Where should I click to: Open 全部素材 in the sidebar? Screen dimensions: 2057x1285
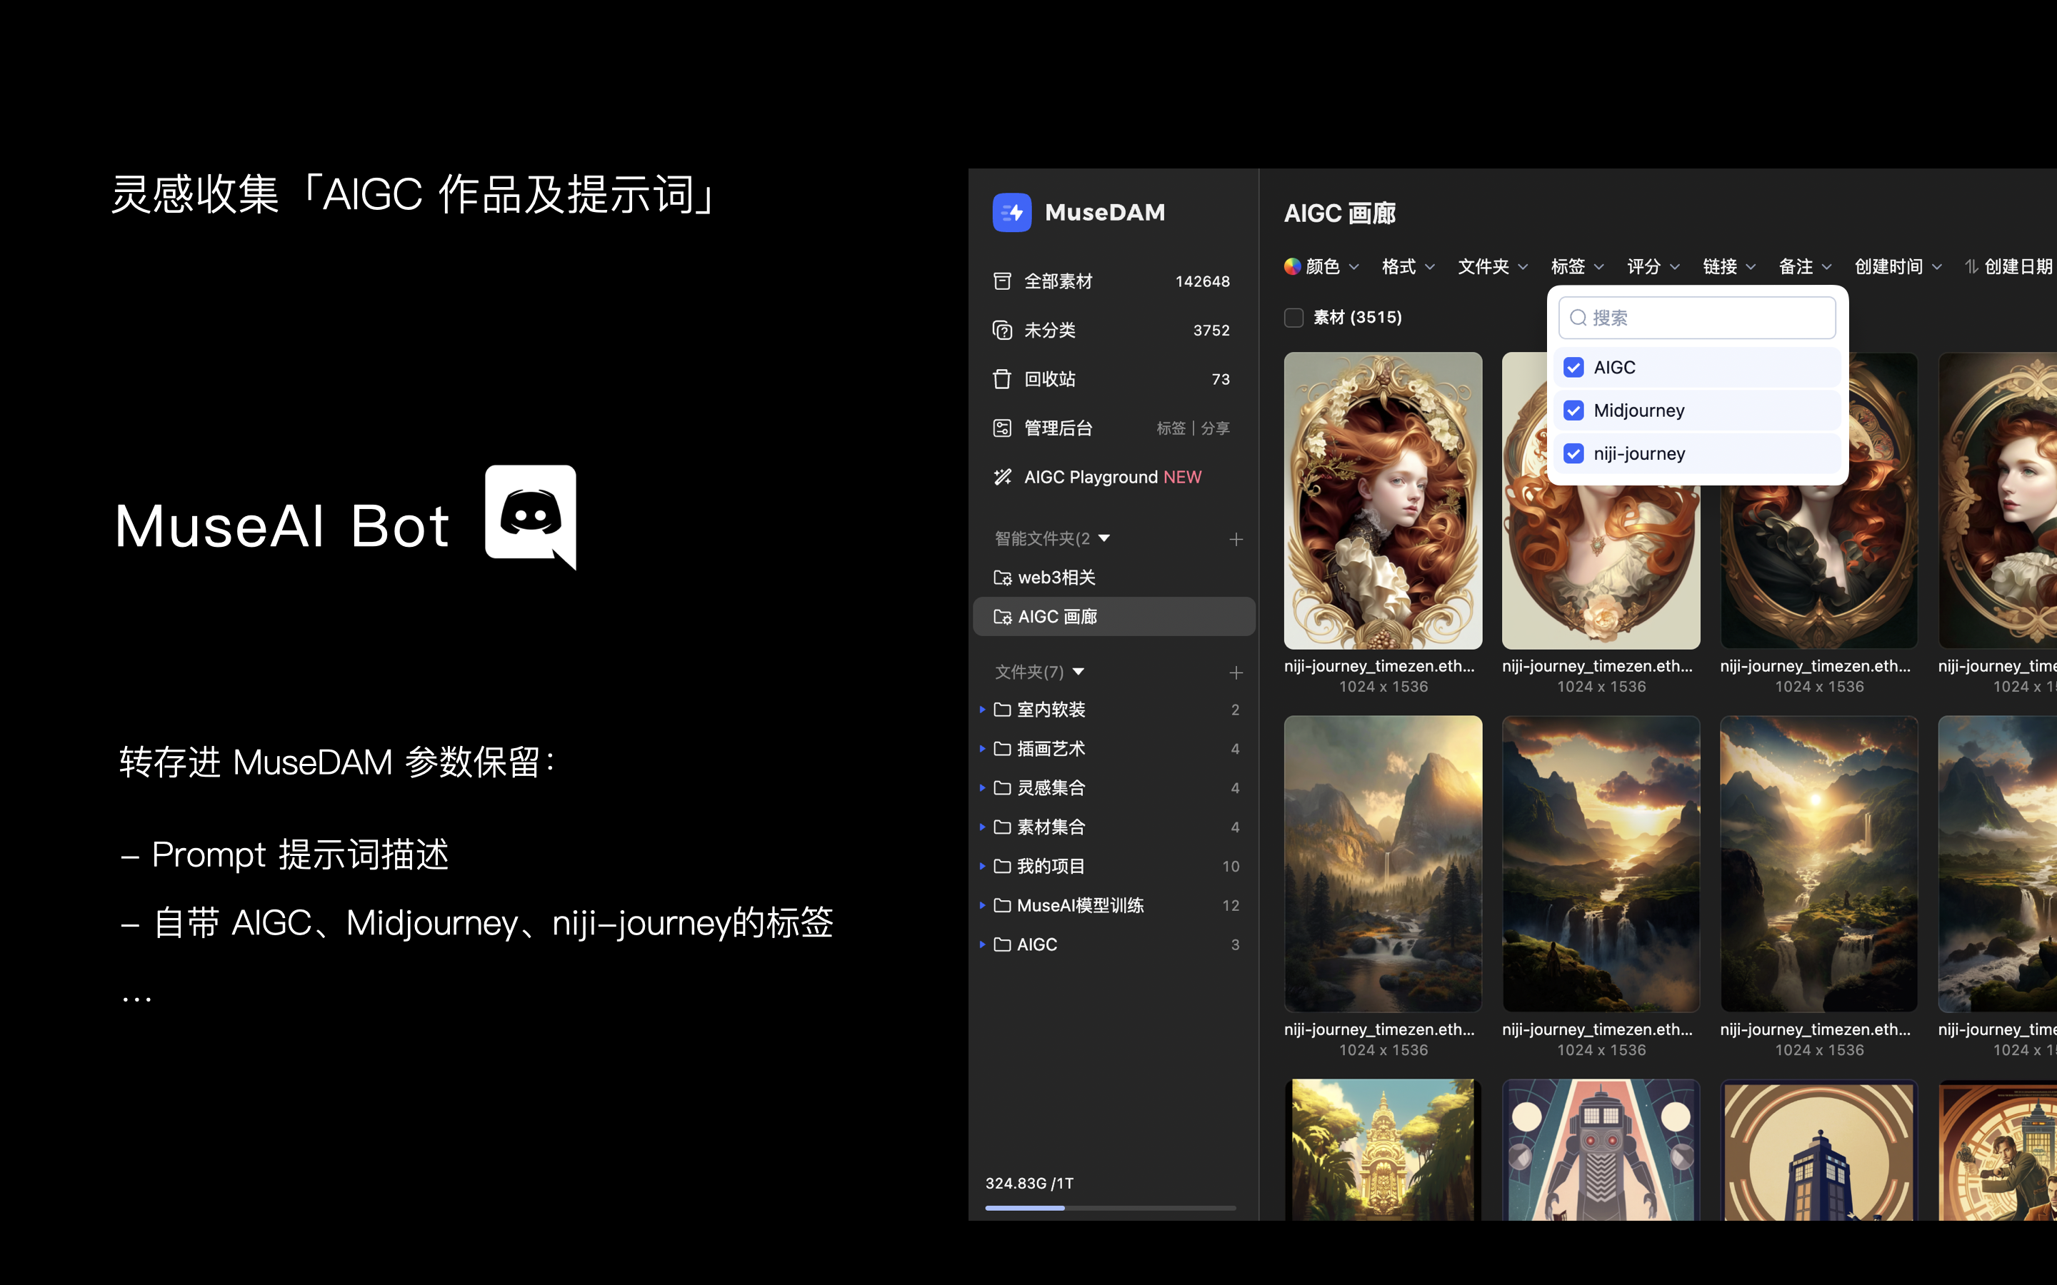pyautogui.click(x=1113, y=281)
